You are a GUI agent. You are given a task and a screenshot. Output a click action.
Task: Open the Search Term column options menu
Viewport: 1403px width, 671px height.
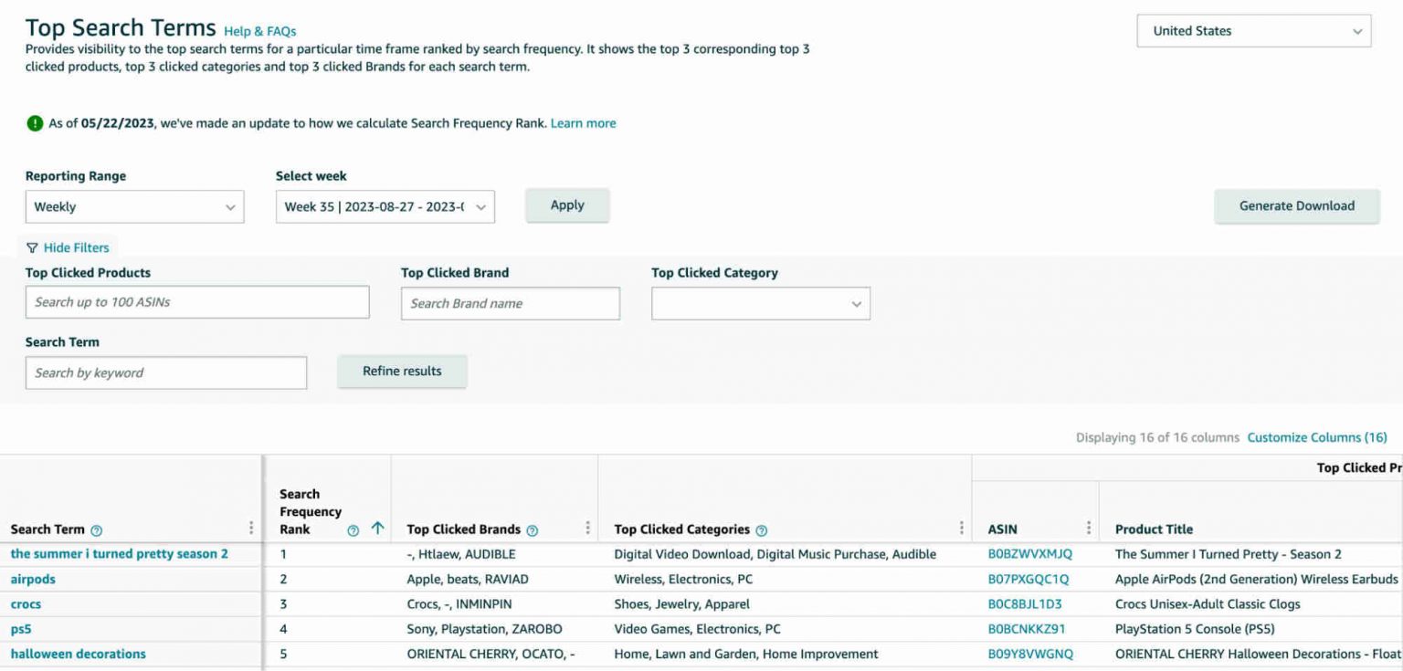(x=251, y=528)
